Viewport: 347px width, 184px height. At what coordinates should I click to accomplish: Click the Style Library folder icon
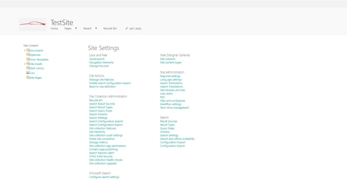coord(28,68)
